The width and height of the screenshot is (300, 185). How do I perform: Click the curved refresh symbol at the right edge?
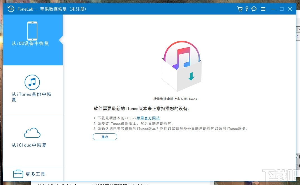pyautogui.click(x=297, y=36)
